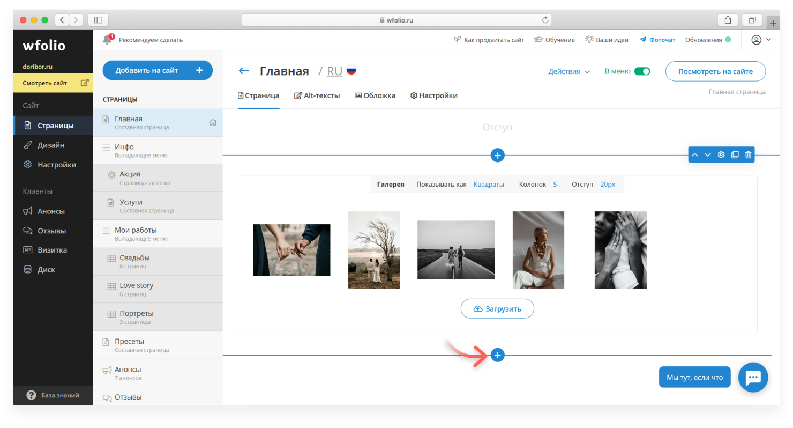The width and height of the screenshot is (793, 428).
Task: Select the woman in white portrait thumbnail
Action: coord(538,250)
